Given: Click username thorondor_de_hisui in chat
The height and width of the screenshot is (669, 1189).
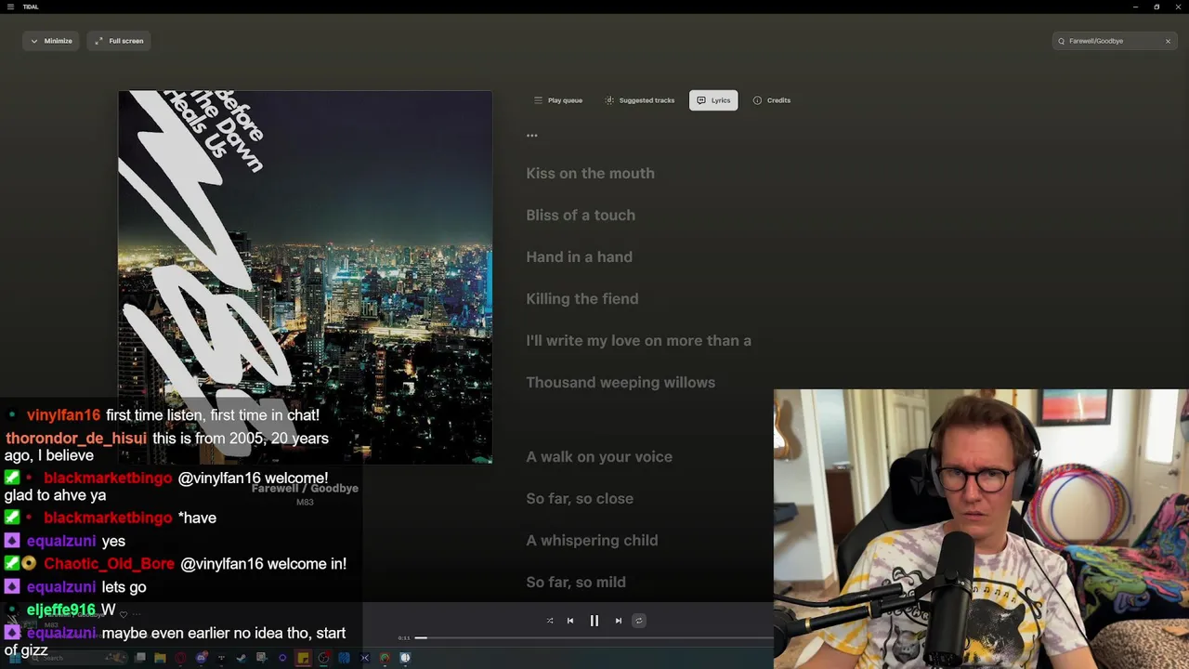Looking at the screenshot, I should (76, 439).
